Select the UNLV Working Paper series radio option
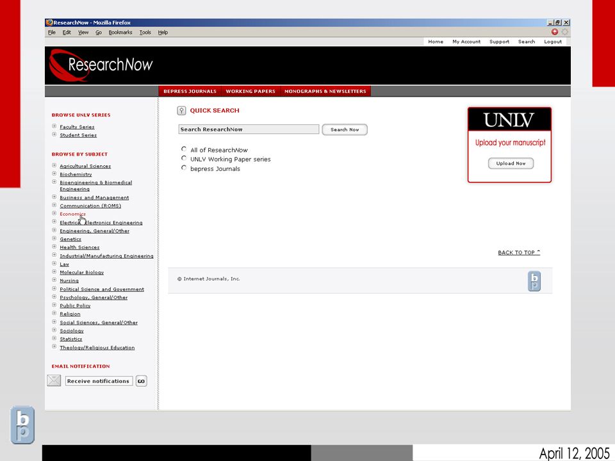Image resolution: width=615 pixels, height=461 pixels. [184, 158]
